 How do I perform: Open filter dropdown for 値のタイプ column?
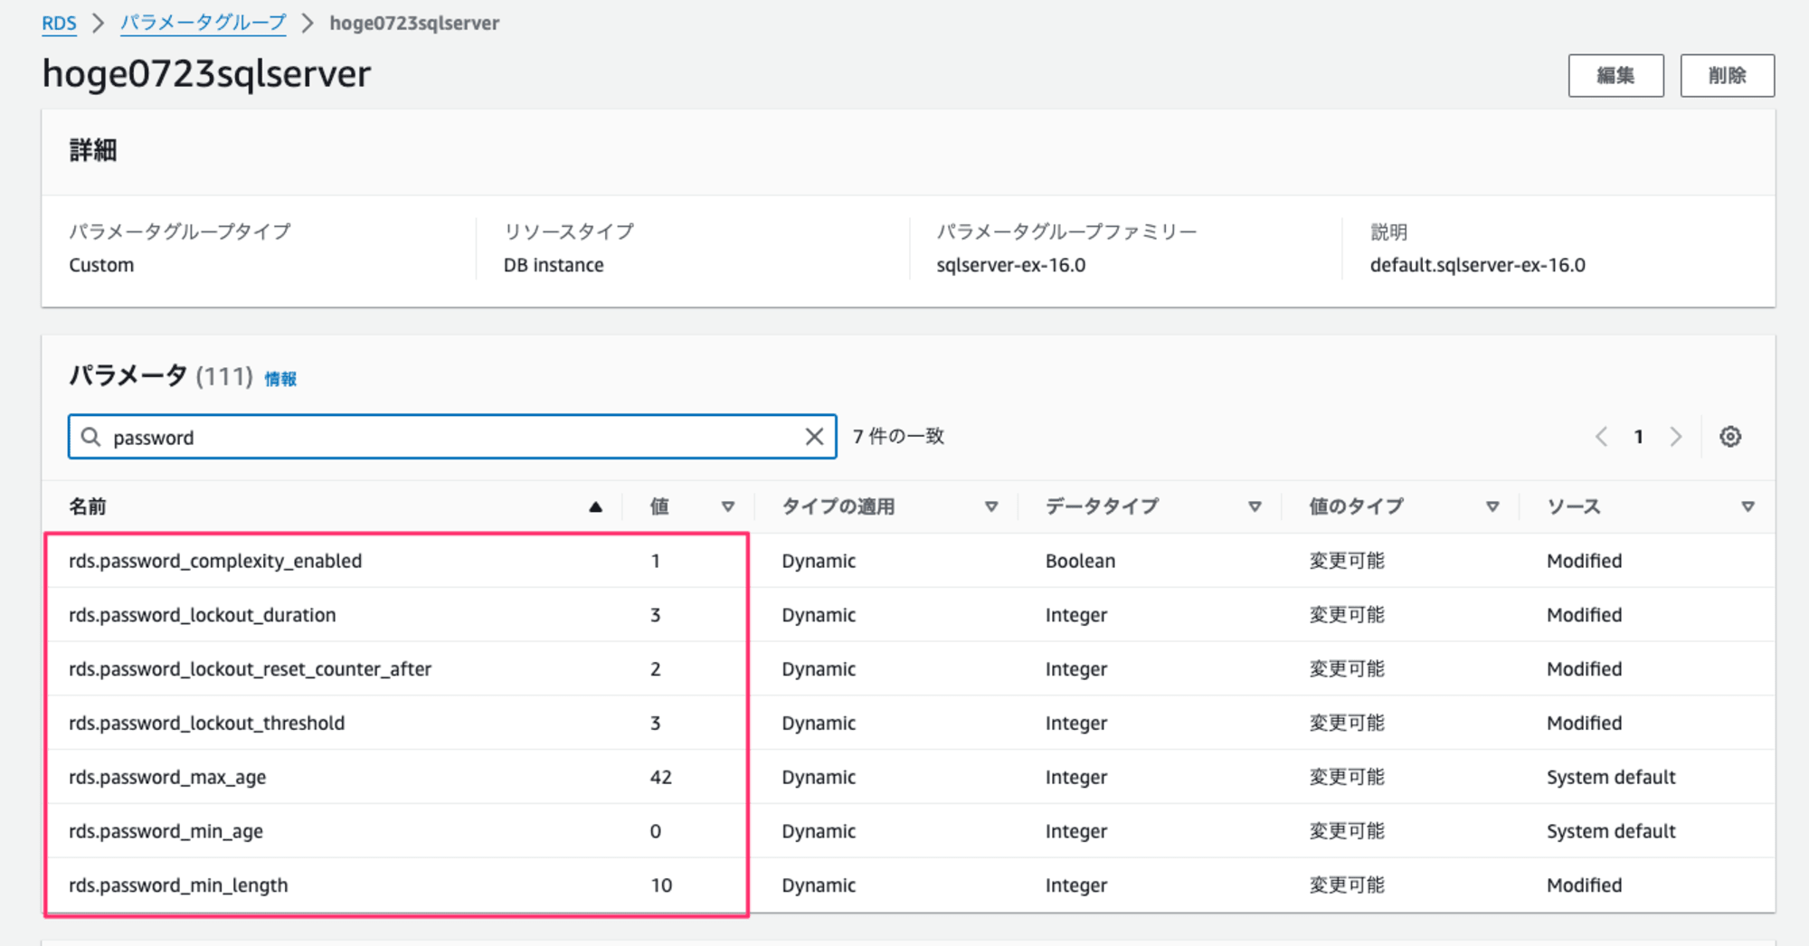click(x=1492, y=507)
